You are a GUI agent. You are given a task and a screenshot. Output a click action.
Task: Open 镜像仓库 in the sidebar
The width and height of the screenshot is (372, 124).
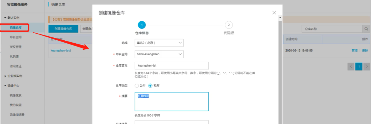(x=15, y=27)
